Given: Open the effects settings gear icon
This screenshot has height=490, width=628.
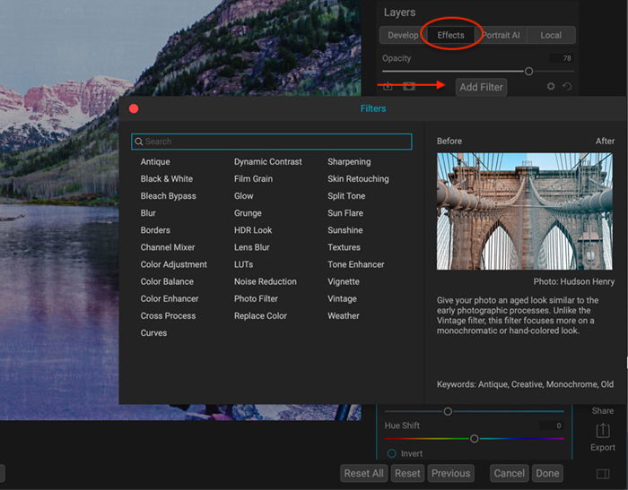Looking at the screenshot, I should [551, 87].
